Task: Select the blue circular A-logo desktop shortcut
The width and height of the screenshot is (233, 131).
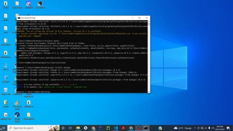Action: [x=17, y=117]
